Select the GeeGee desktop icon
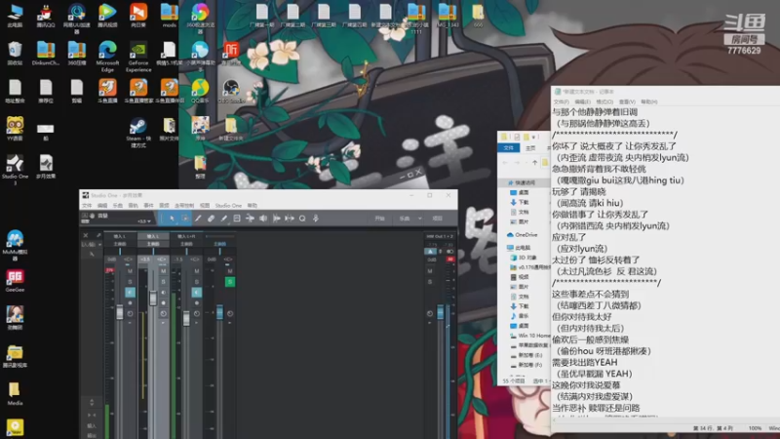This screenshot has width=780, height=439. pos(15,281)
